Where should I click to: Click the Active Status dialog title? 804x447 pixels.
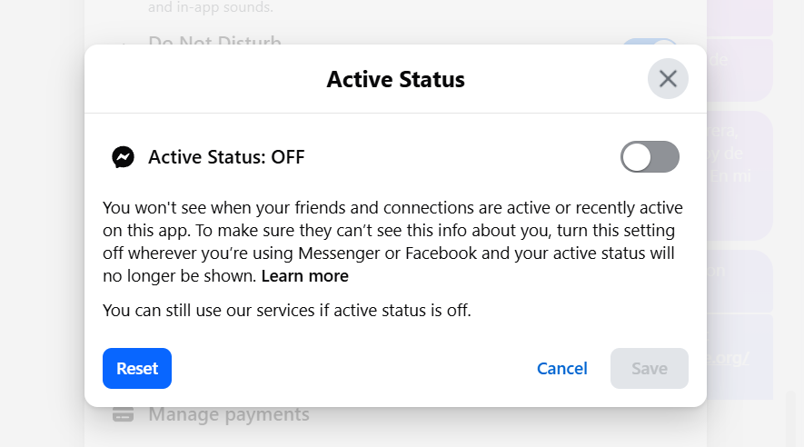pos(395,79)
